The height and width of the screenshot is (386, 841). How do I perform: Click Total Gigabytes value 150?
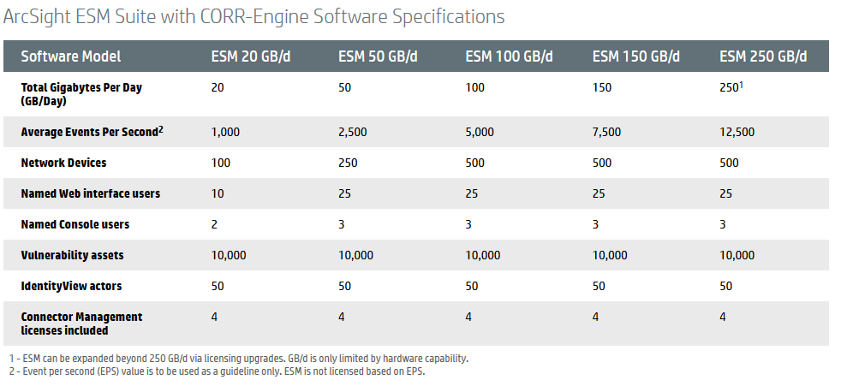click(602, 87)
